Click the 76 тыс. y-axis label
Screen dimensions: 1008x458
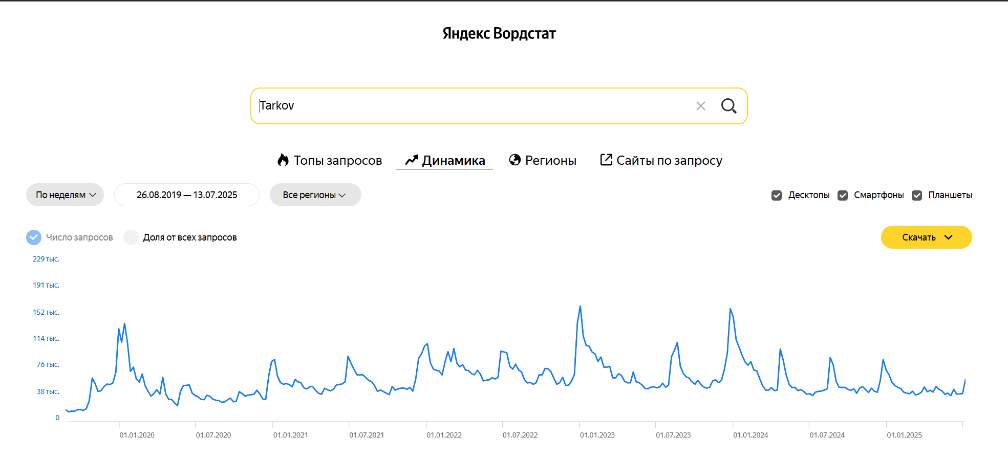tap(48, 364)
